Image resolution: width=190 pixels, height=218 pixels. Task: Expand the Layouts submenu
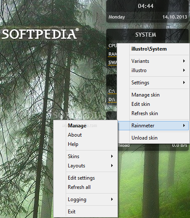[x=86, y=166]
